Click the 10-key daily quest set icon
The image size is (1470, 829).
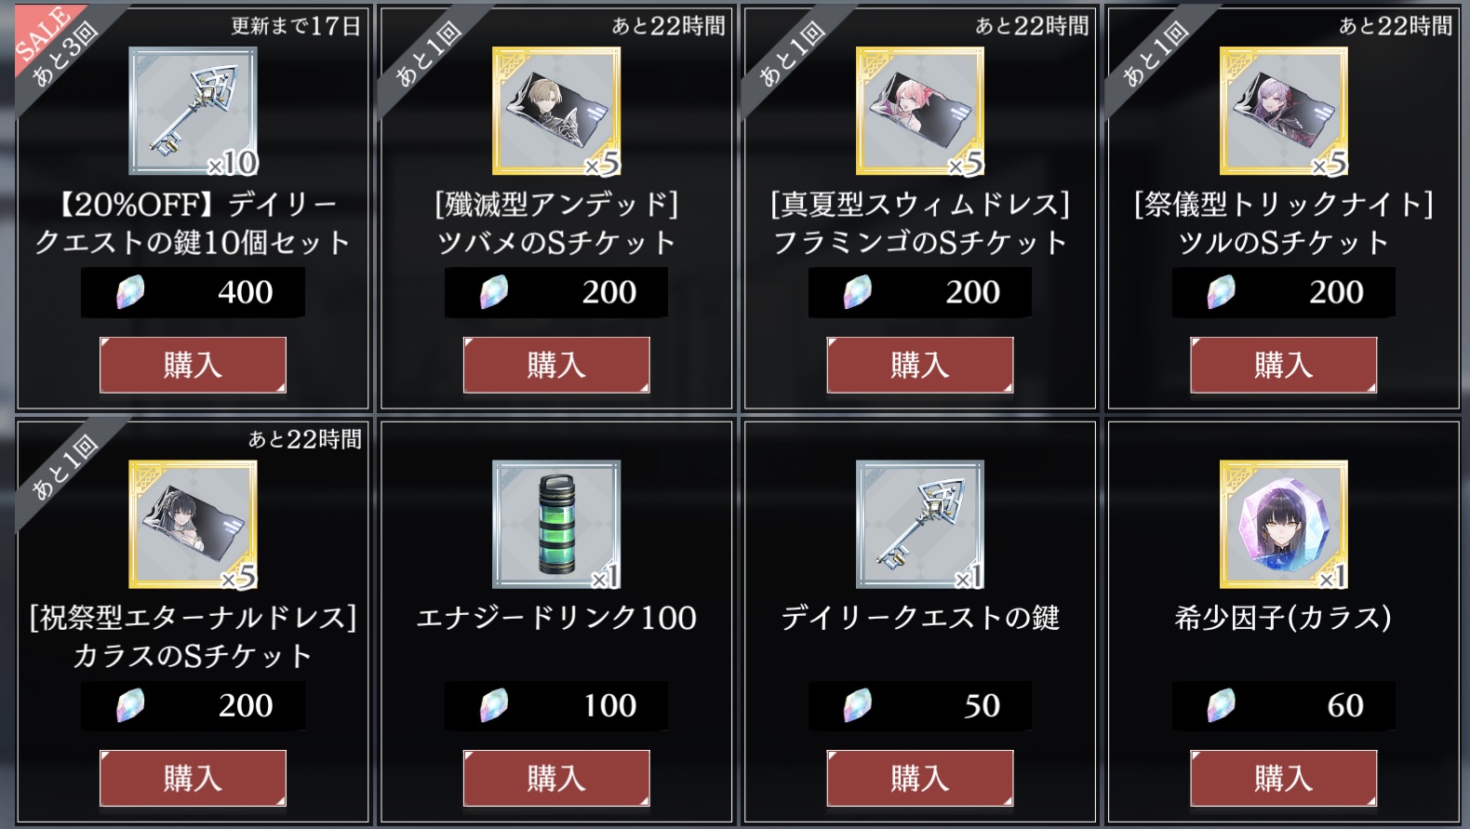(x=194, y=112)
